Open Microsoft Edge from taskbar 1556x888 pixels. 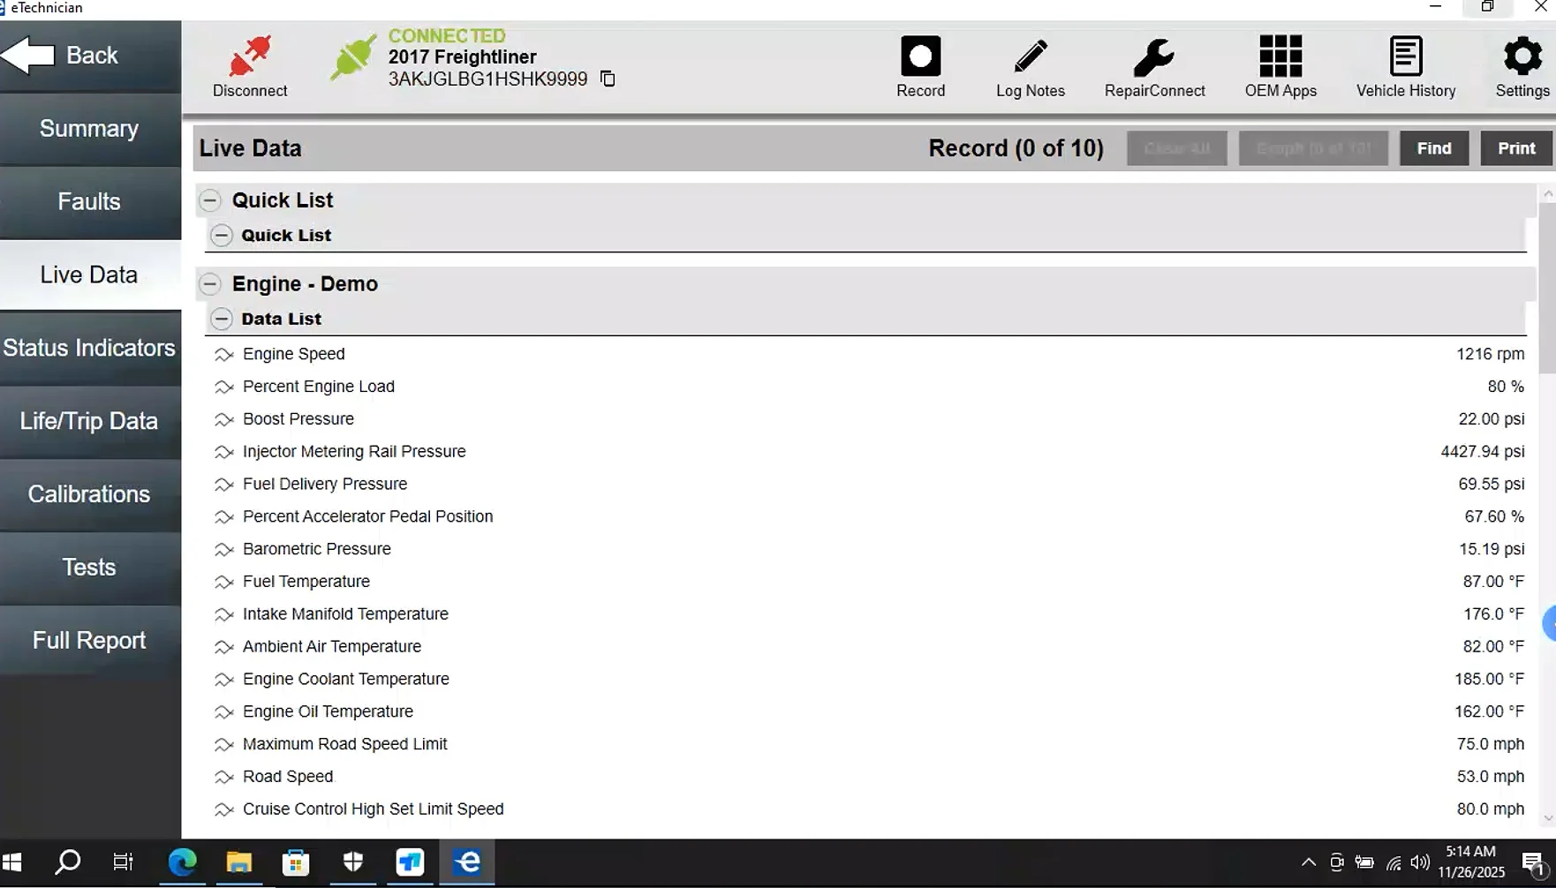pyautogui.click(x=182, y=862)
